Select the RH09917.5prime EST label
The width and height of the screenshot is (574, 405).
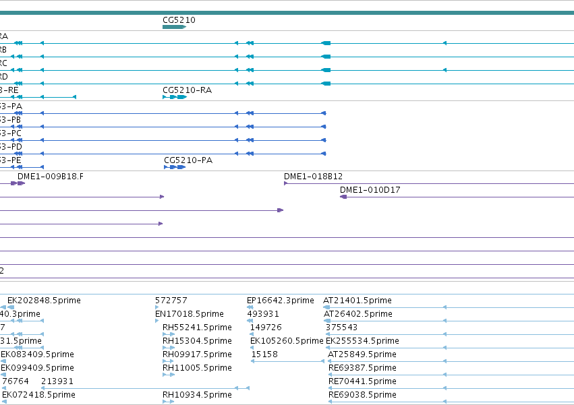(x=198, y=354)
